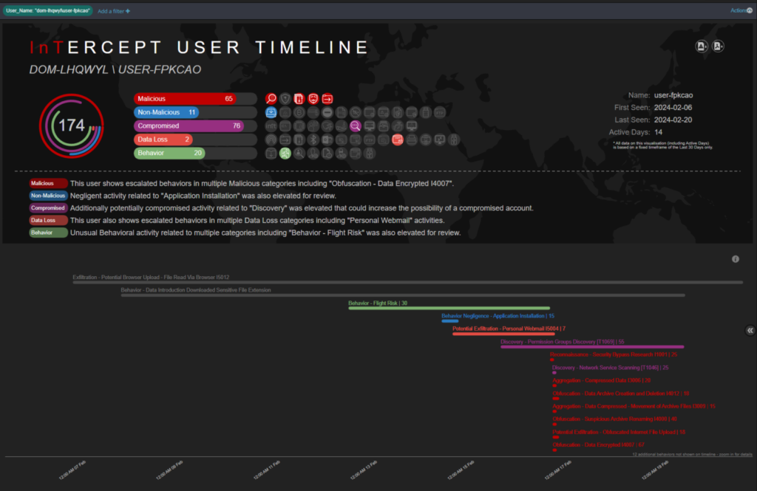
Task: Click the timeline info icon
Action: pos(736,259)
